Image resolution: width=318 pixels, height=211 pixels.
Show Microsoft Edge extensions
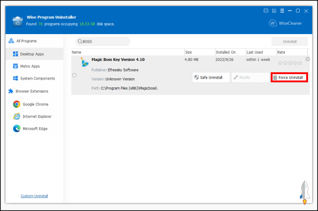tap(35, 129)
